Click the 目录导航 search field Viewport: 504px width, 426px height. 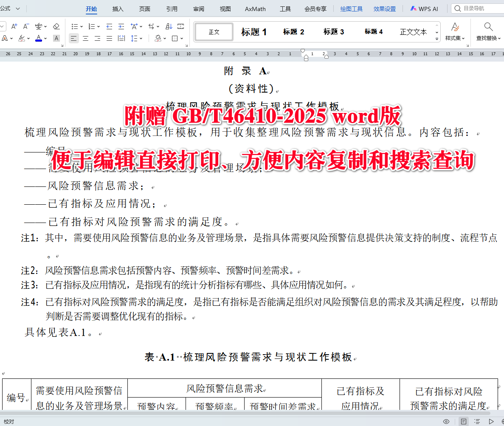coord(476,8)
